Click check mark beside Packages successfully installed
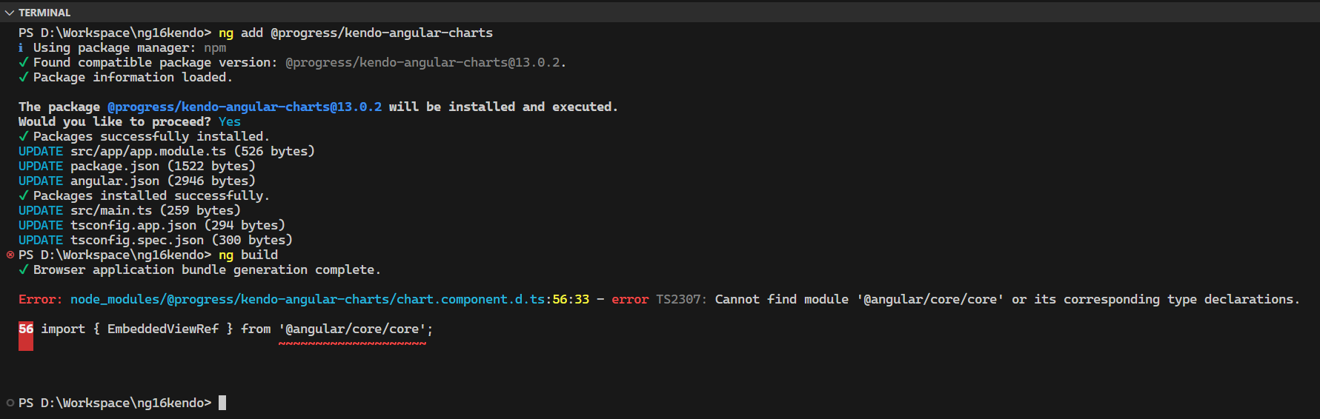The width and height of the screenshot is (1320, 419). 24,136
